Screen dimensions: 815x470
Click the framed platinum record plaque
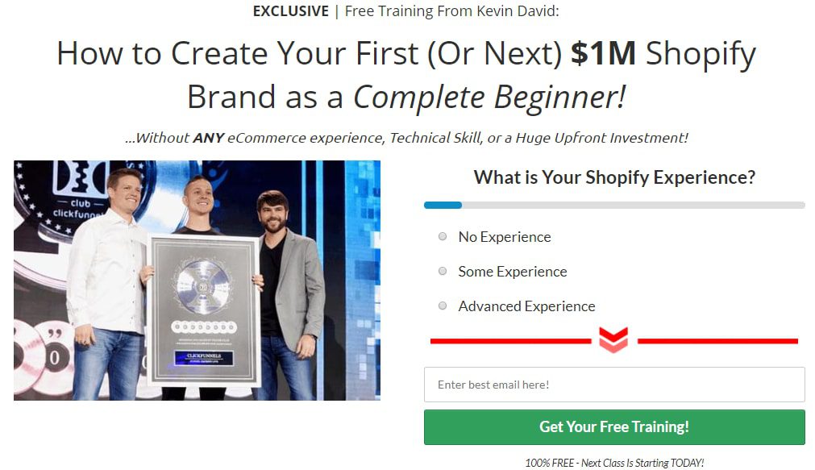point(203,311)
